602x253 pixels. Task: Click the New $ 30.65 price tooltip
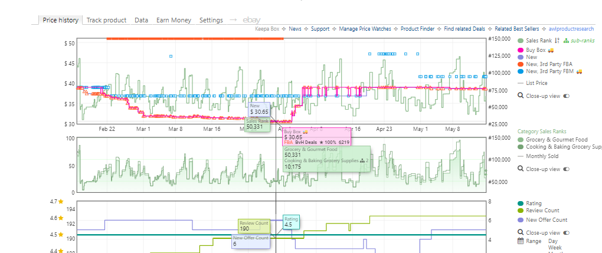coord(260,110)
